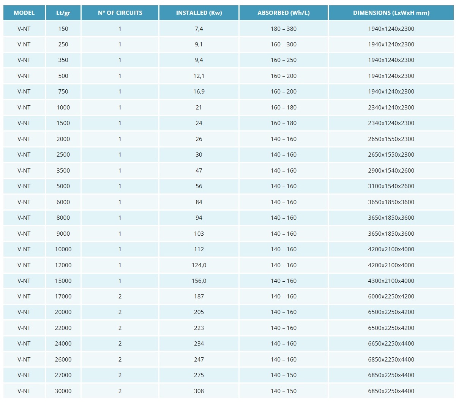Click the INSTALLED (Kw) column header
The width and height of the screenshot is (456, 406).
pos(199,13)
